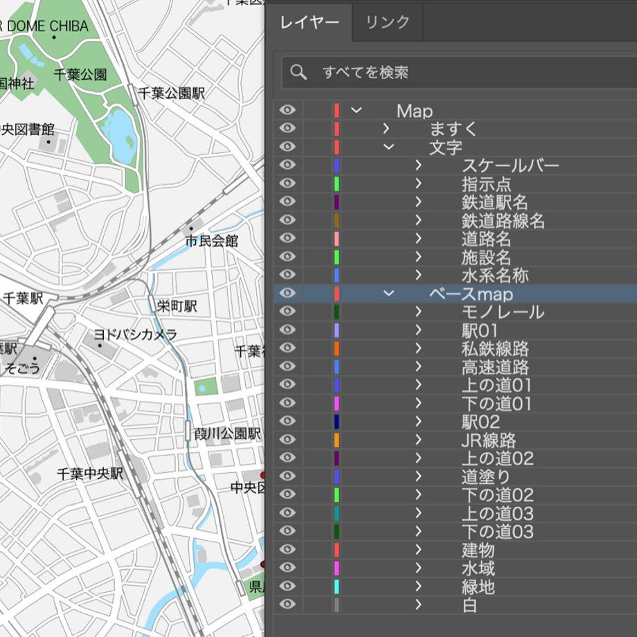637x637 pixels.
Task: Hide the 文字 layer
Action: click(x=287, y=146)
